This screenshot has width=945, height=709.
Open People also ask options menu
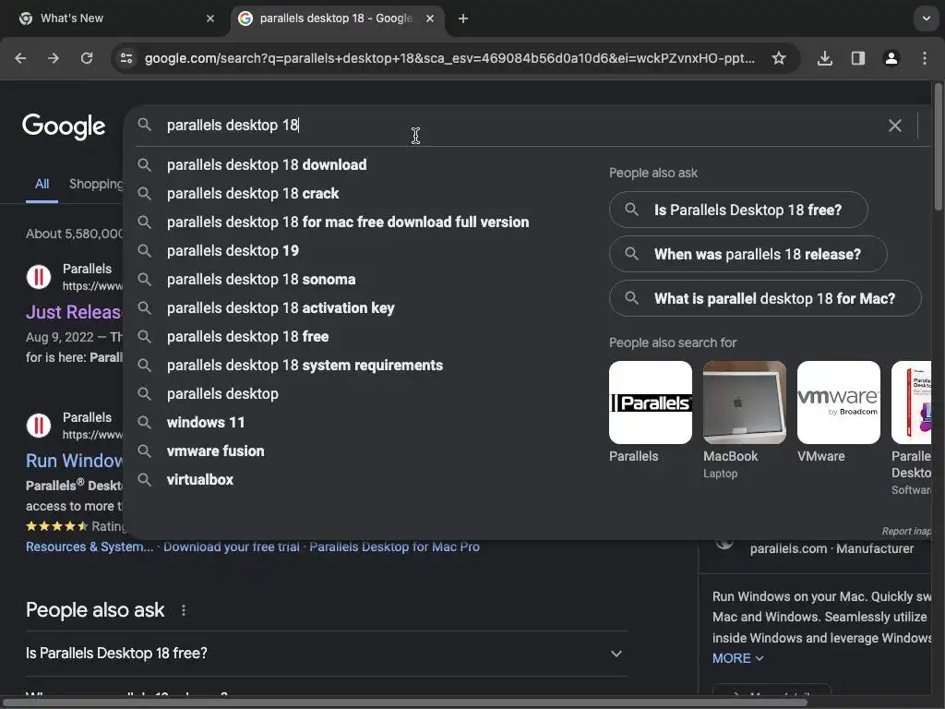[184, 610]
